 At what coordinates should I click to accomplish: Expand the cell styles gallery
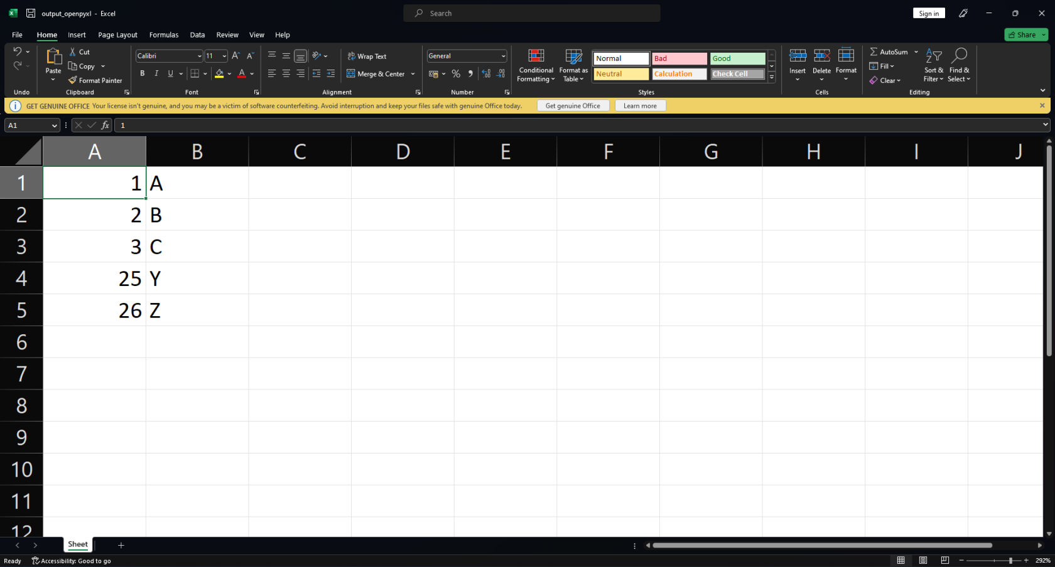[772, 77]
